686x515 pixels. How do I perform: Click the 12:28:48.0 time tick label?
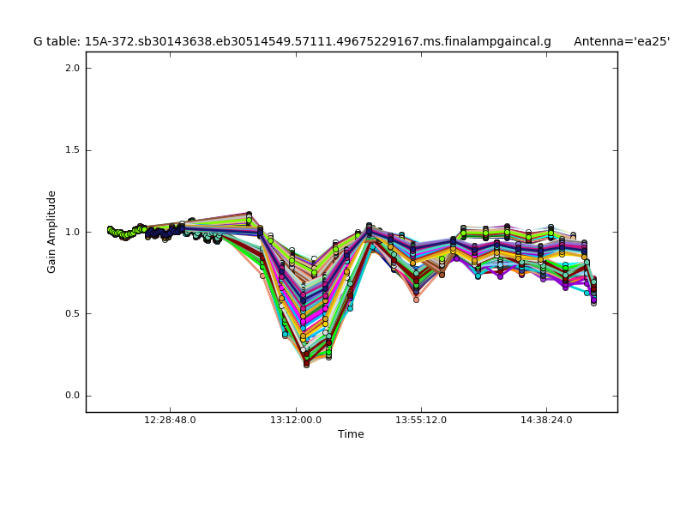[170, 420]
